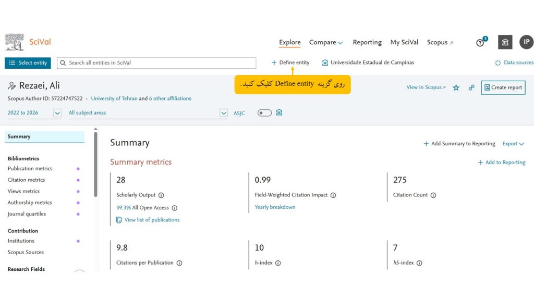Click View list of publications
Image resolution: width=534 pixels, height=300 pixels.
pos(152,220)
